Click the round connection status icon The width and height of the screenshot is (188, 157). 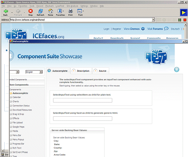(176, 69)
